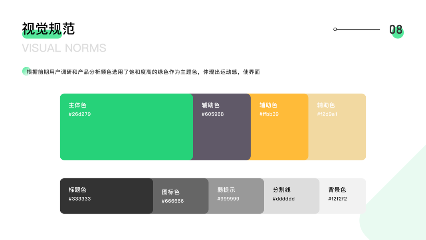The height and width of the screenshot is (240, 426).
Task: Select the dark 标题色 #333333 swatch
Action: tap(107, 196)
